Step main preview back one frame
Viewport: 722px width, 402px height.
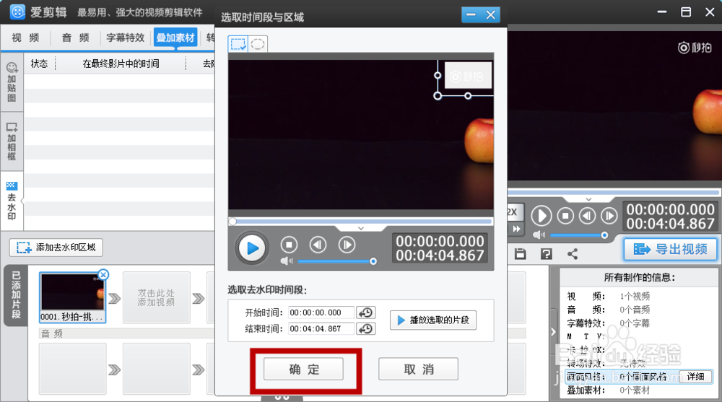pyautogui.click(x=587, y=216)
